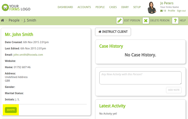Open the People menu
This screenshot has width=188, height=119.
(100, 7)
